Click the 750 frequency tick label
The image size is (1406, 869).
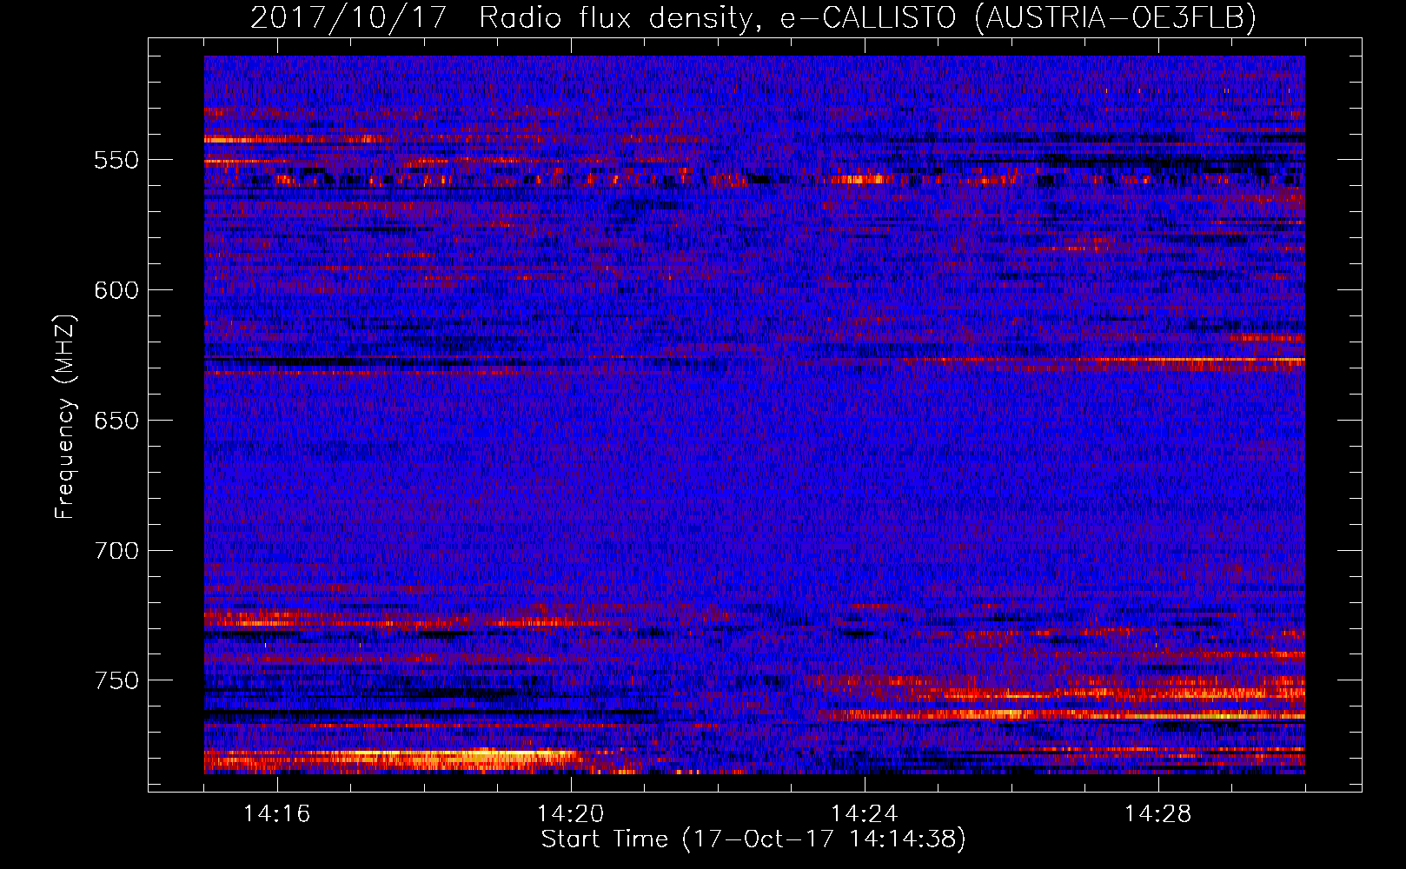click(116, 680)
